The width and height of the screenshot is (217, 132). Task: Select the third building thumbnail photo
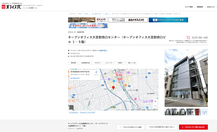[x=182, y=112]
